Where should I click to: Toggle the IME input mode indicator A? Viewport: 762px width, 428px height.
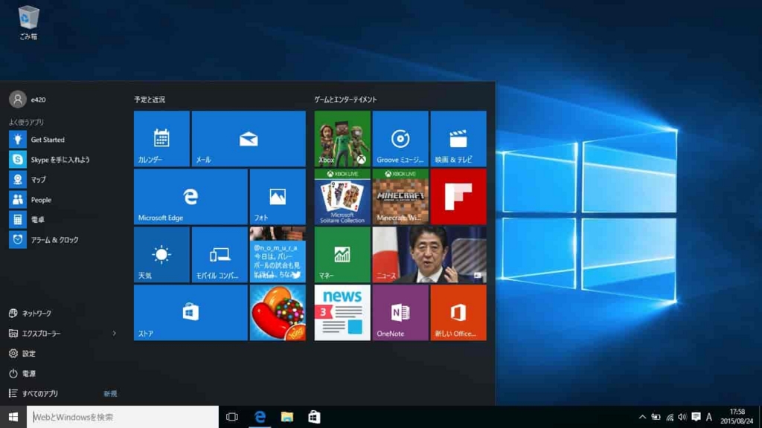(709, 417)
